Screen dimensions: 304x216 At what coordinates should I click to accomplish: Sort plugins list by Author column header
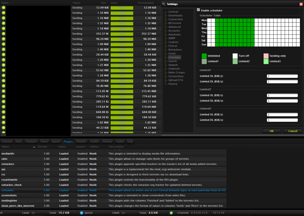click(x=94, y=147)
